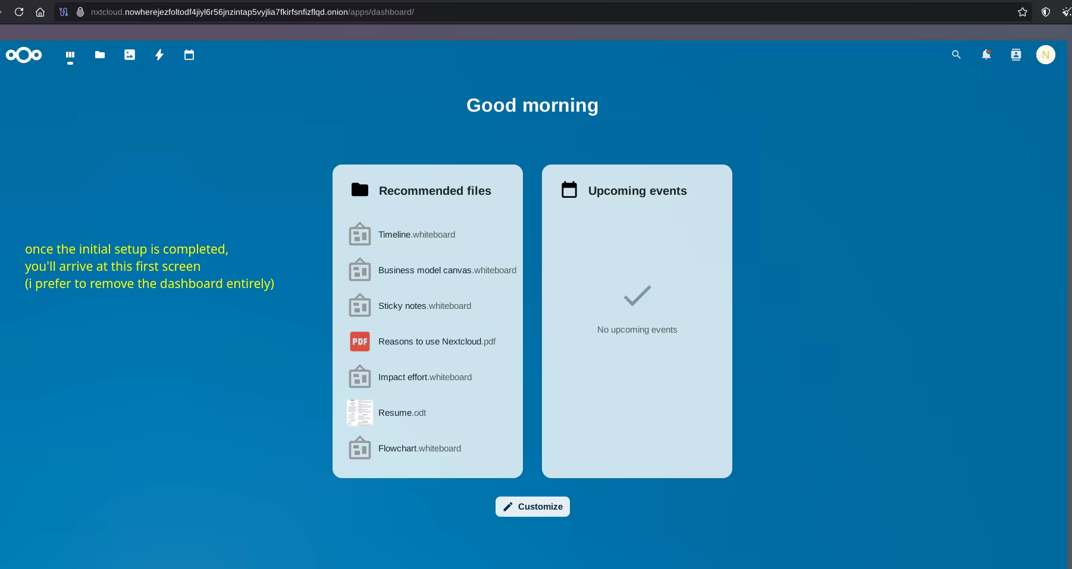Open Reasons to use Nextcloud.pdf
This screenshot has width=1072, height=569.
[437, 342]
